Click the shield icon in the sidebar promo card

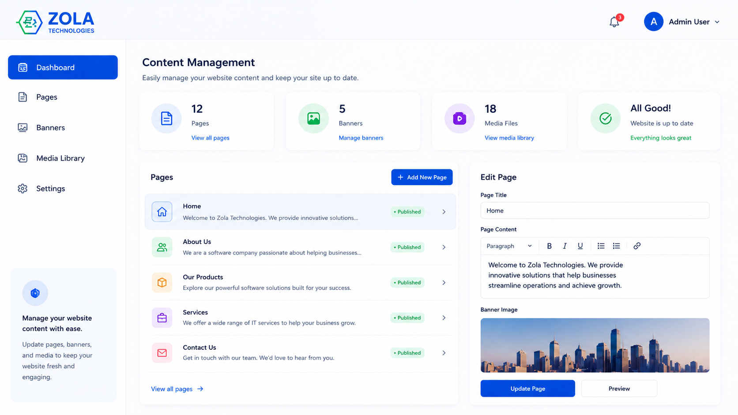tap(35, 293)
